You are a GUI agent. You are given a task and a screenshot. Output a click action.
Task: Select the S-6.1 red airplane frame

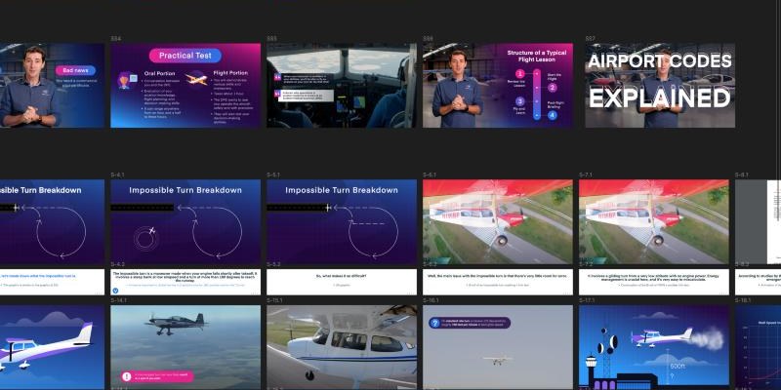pyautogui.click(x=498, y=222)
